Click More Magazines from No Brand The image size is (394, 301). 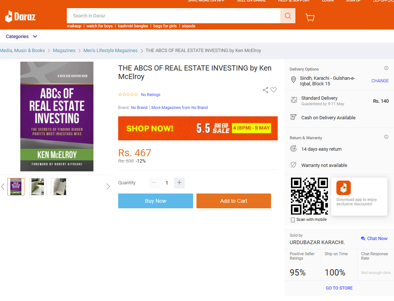tap(179, 107)
